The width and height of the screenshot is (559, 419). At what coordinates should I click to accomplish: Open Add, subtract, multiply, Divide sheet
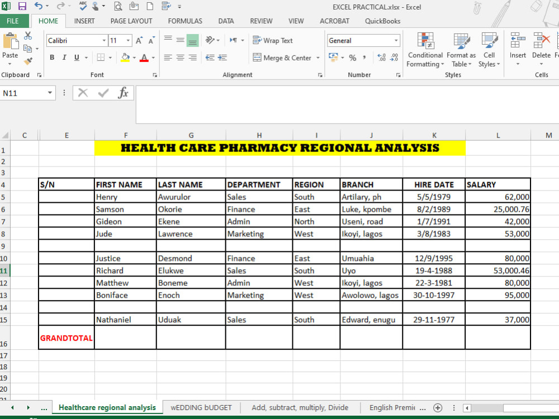[x=300, y=408]
